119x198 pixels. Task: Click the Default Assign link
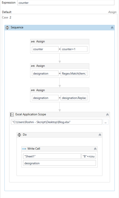click(112, 12)
